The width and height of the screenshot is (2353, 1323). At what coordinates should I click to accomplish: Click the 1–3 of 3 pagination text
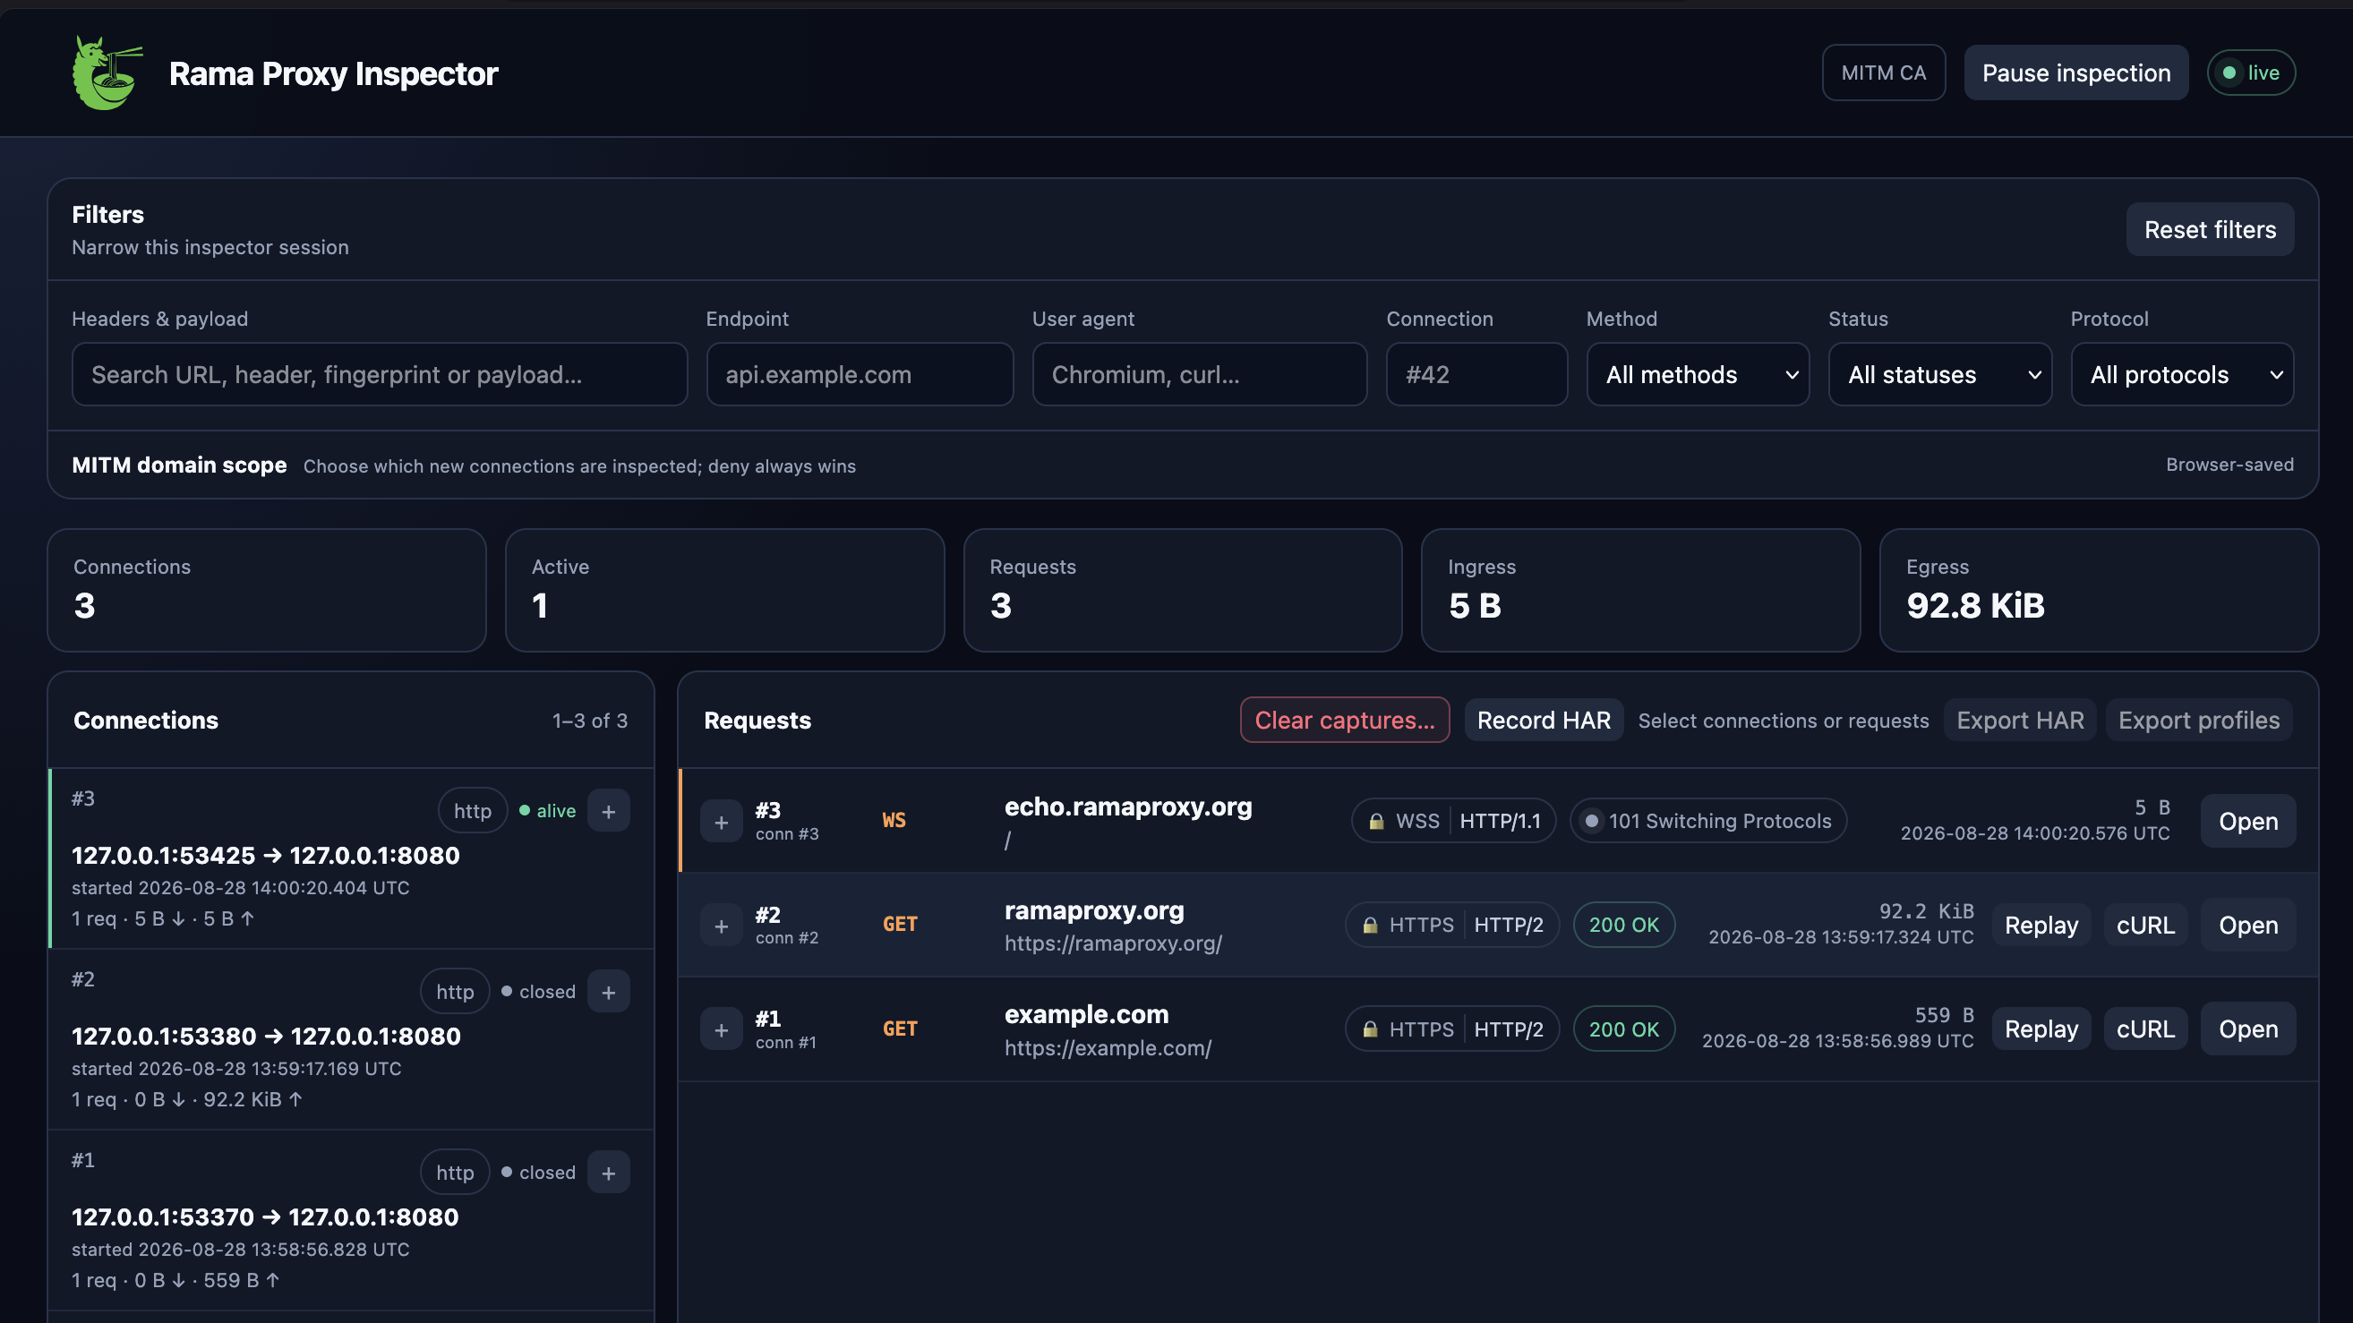click(589, 721)
